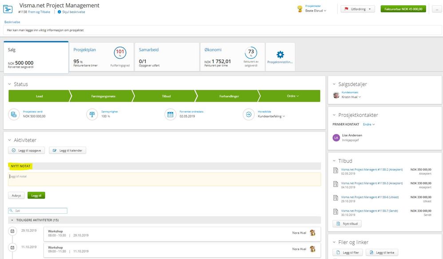The width and height of the screenshot is (443, 259).
Task: Click the 73% fakturert circle indicator
Action: pyautogui.click(x=251, y=52)
